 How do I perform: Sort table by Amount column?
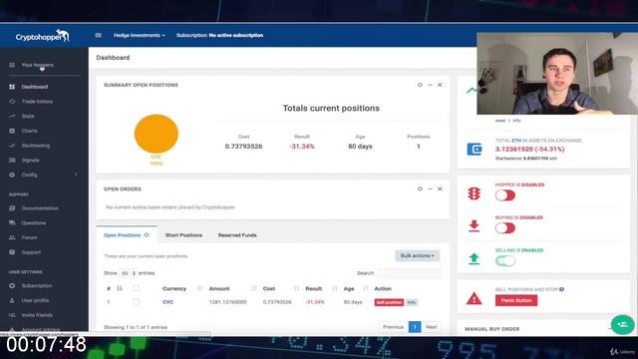(219, 288)
